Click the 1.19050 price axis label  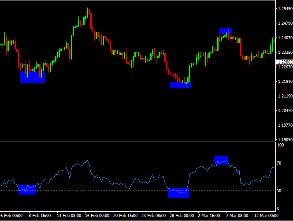[x=285, y=139]
